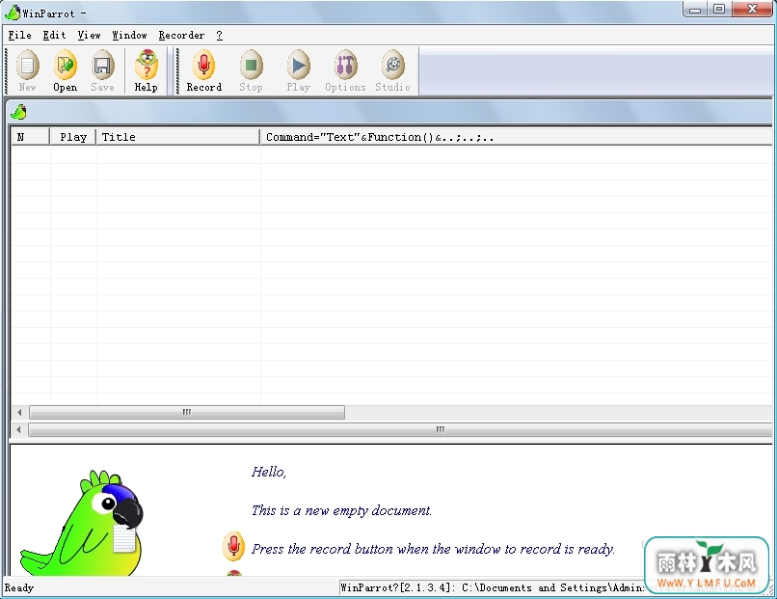Open a file with the Open icon
Viewport: 777px width, 599px height.
65,65
